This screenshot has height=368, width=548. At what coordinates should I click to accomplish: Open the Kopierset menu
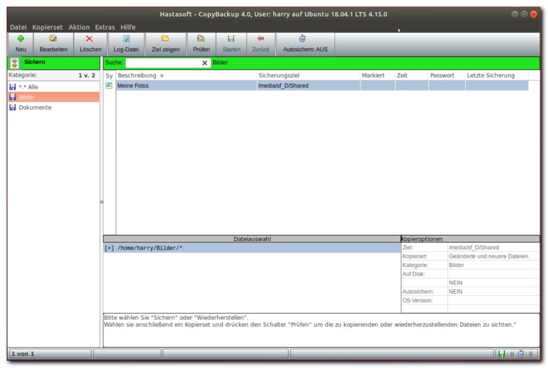[47, 27]
